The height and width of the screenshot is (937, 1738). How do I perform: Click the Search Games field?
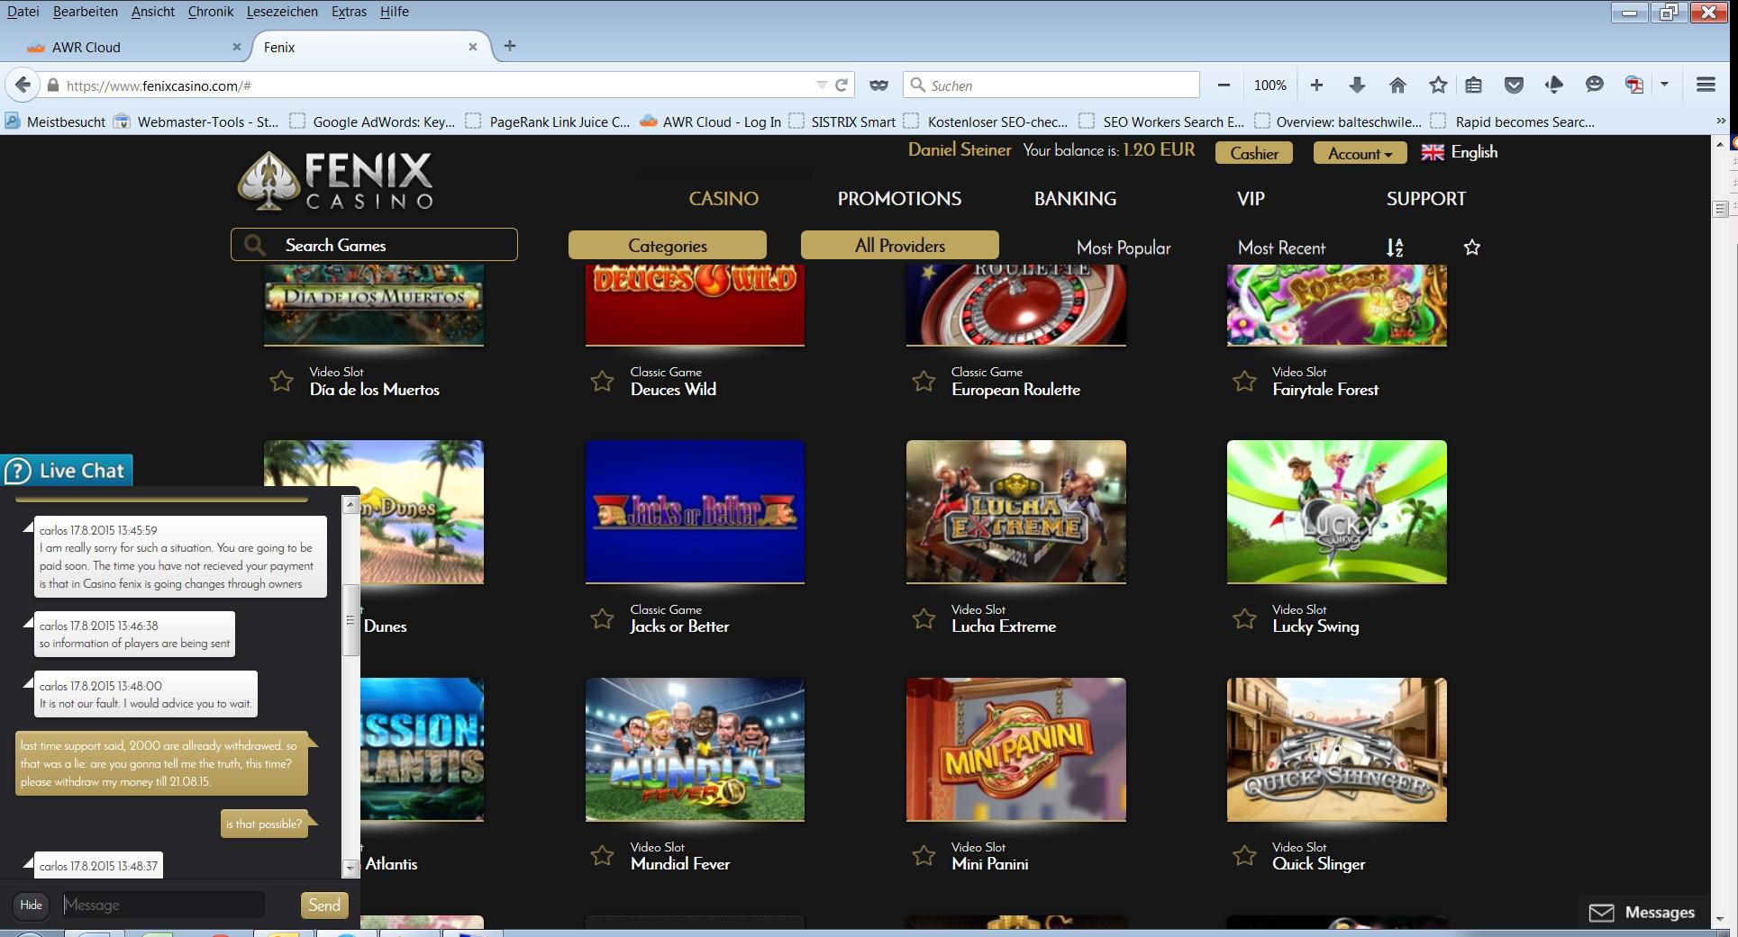(x=374, y=245)
